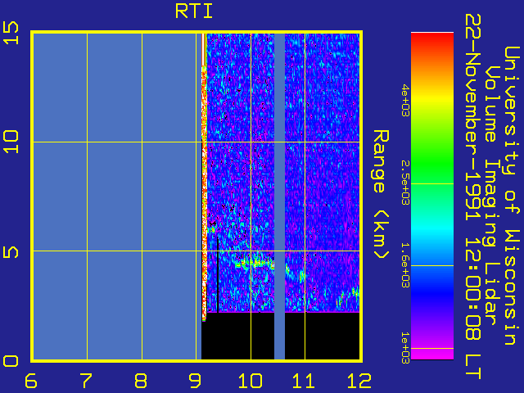The image size is (524, 393).
Task: Click the magenta bottom of the colorbar
Action: tap(432, 354)
